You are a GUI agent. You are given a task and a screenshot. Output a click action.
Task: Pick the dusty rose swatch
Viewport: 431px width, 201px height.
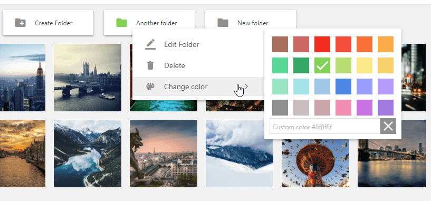[322, 108]
